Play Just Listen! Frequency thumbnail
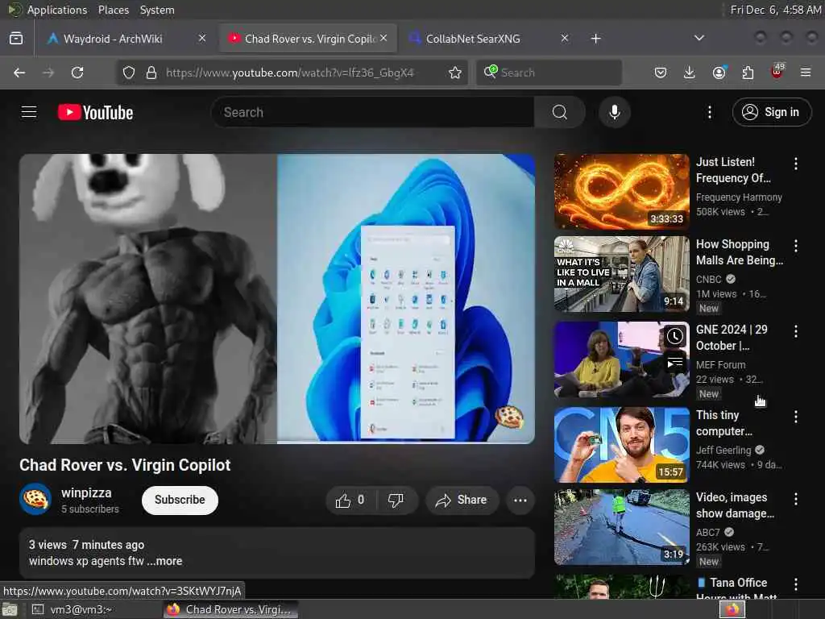 [x=621, y=192]
